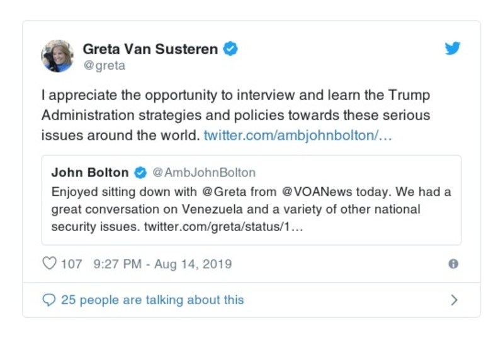Click the 107 likes count
Viewport: 503px width, 338px height.
(x=71, y=264)
